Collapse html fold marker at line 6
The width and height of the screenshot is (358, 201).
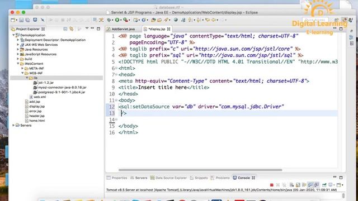click(116, 68)
